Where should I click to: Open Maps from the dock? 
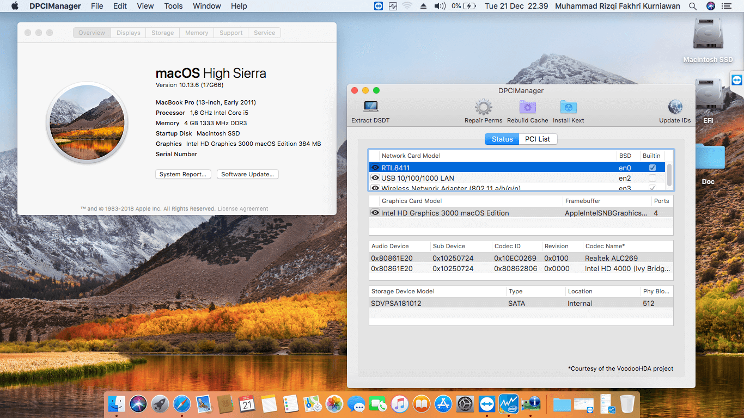(x=313, y=404)
